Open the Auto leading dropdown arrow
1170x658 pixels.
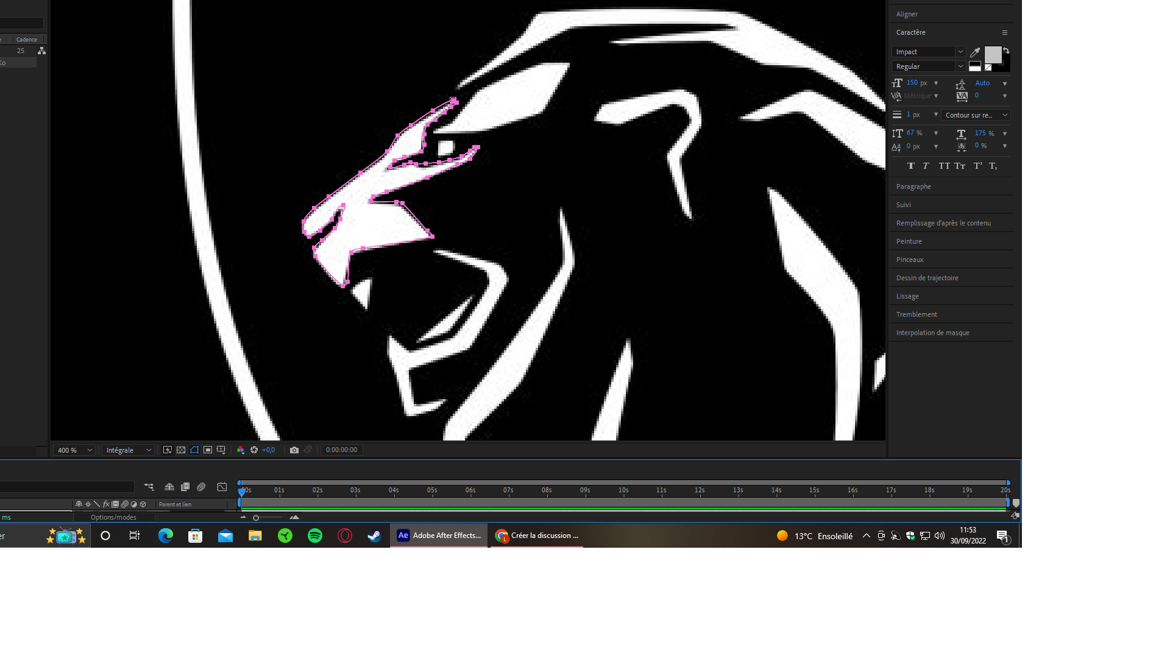point(1005,83)
